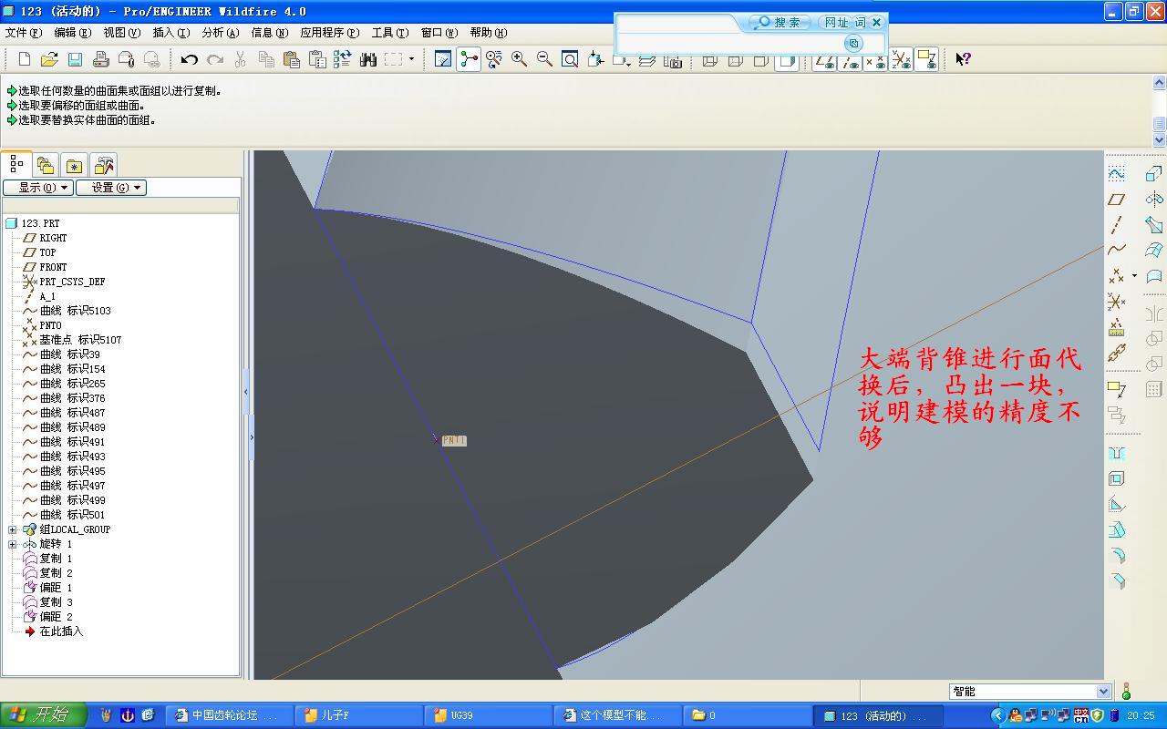Collapse the model tree panel via sash arrow
The height and width of the screenshot is (729, 1167).
[245, 391]
